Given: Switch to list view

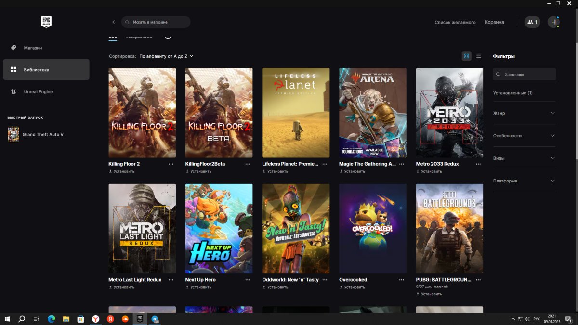Looking at the screenshot, I should 478,56.
